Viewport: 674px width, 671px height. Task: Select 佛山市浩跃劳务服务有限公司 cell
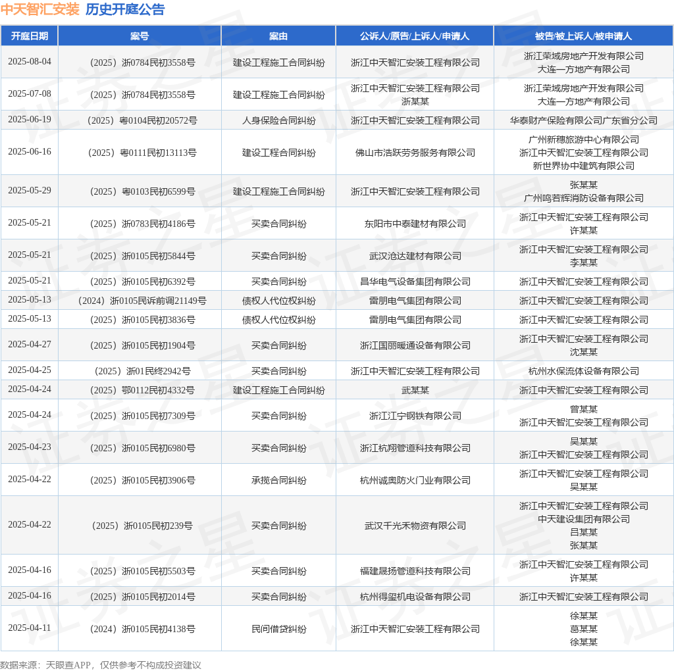coord(415,153)
